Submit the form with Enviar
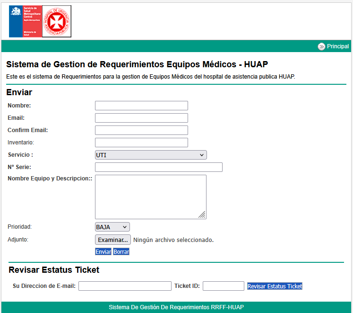This screenshot has height=313, width=353. [103, 251]
